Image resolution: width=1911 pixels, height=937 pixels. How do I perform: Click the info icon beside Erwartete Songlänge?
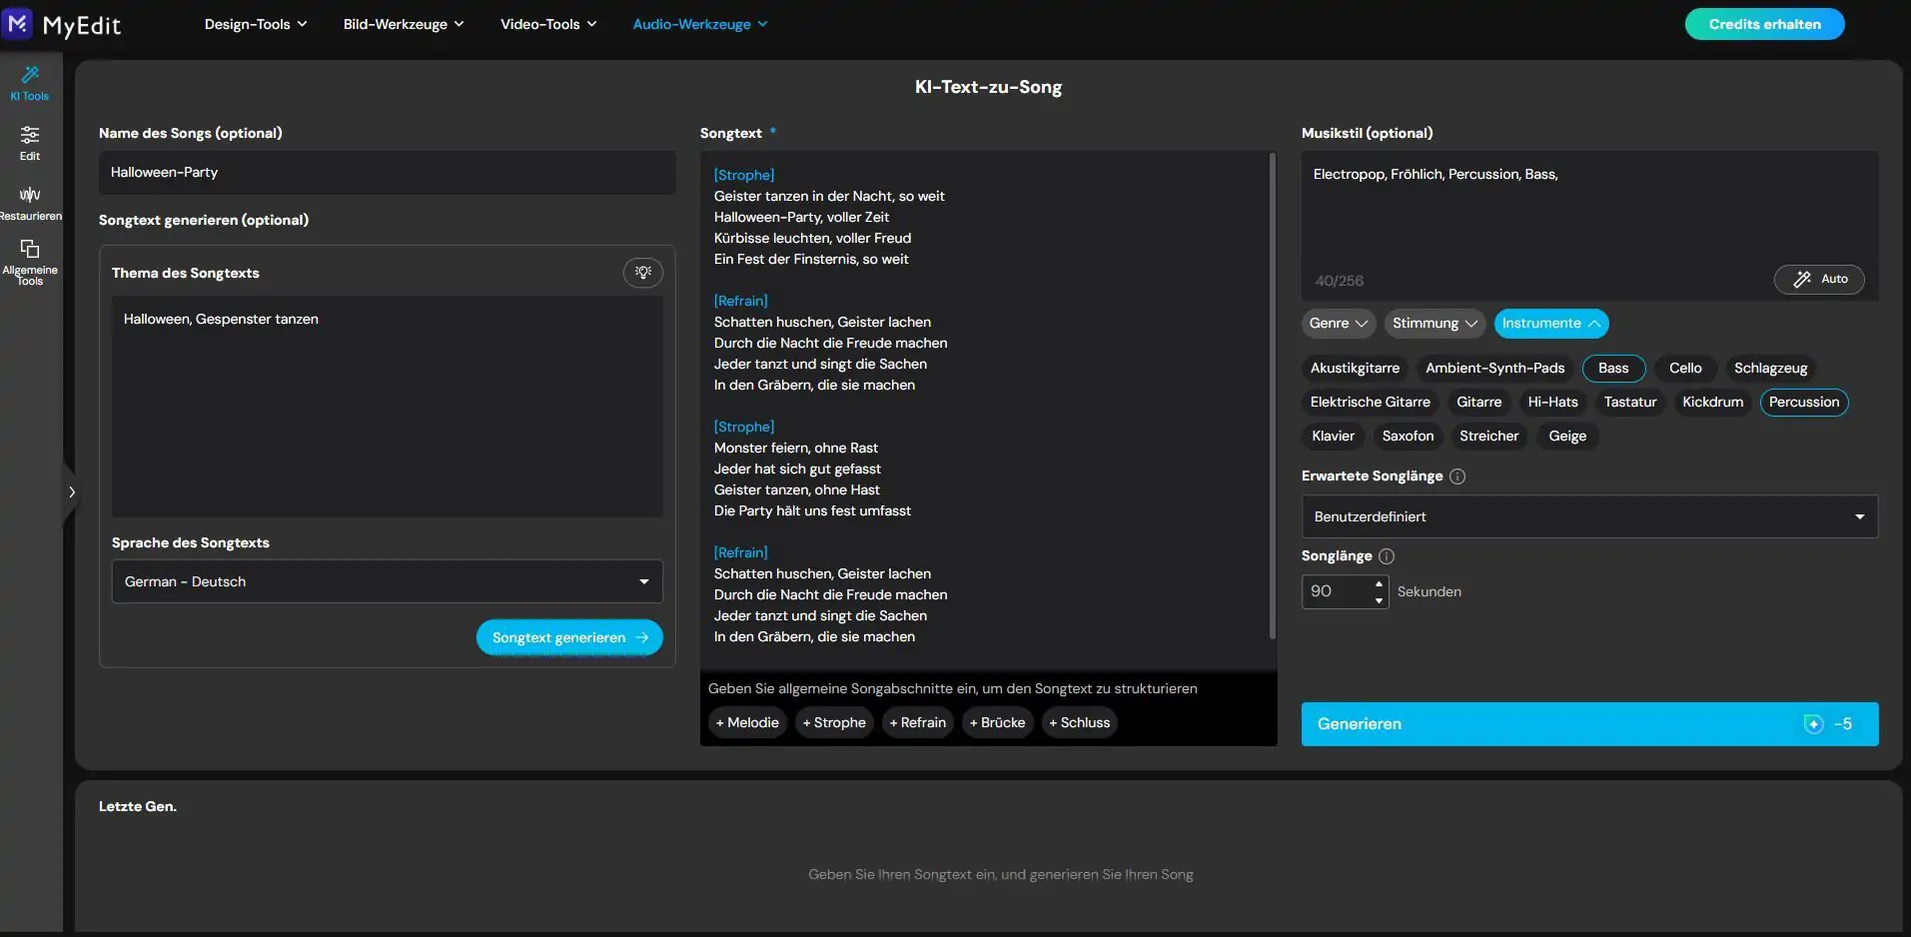click(x=1457, y=476)
